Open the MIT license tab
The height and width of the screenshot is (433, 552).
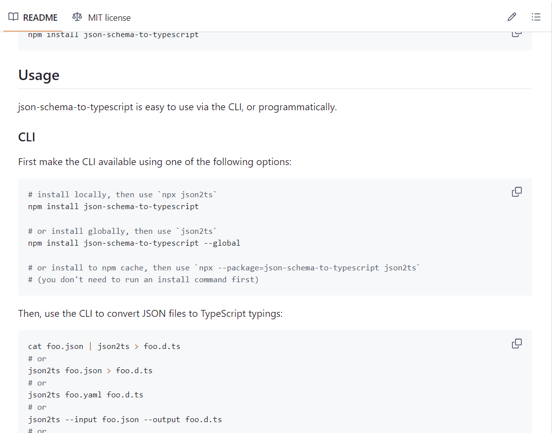[109, 18]
